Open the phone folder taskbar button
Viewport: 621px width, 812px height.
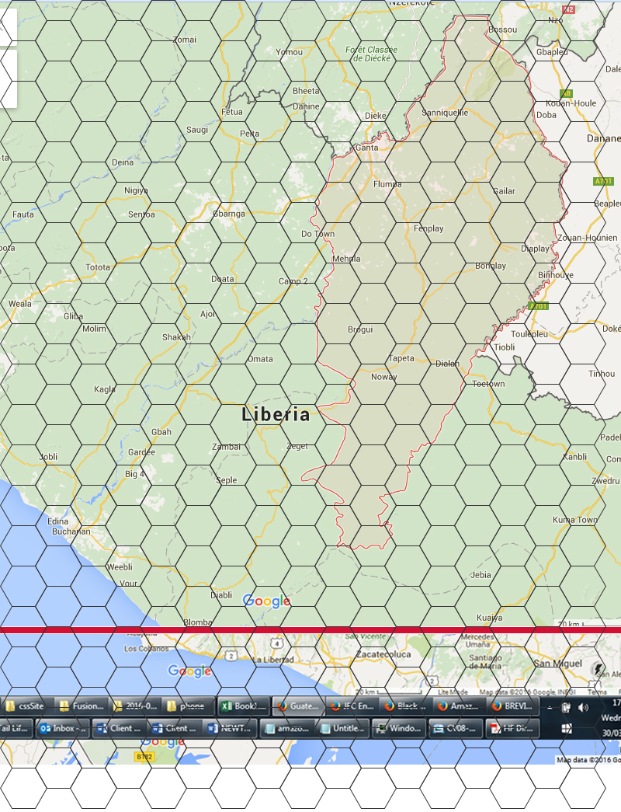point(188,706)
